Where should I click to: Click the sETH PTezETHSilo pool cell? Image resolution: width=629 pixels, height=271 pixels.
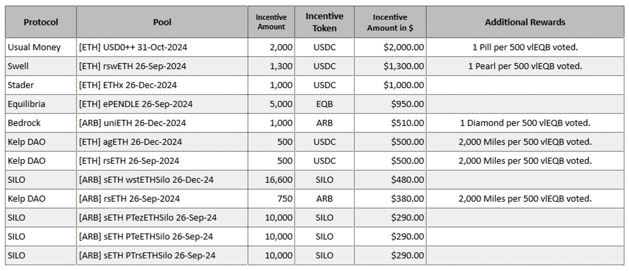148,217
